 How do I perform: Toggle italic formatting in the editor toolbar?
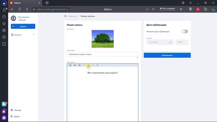[x=93, y=65]
